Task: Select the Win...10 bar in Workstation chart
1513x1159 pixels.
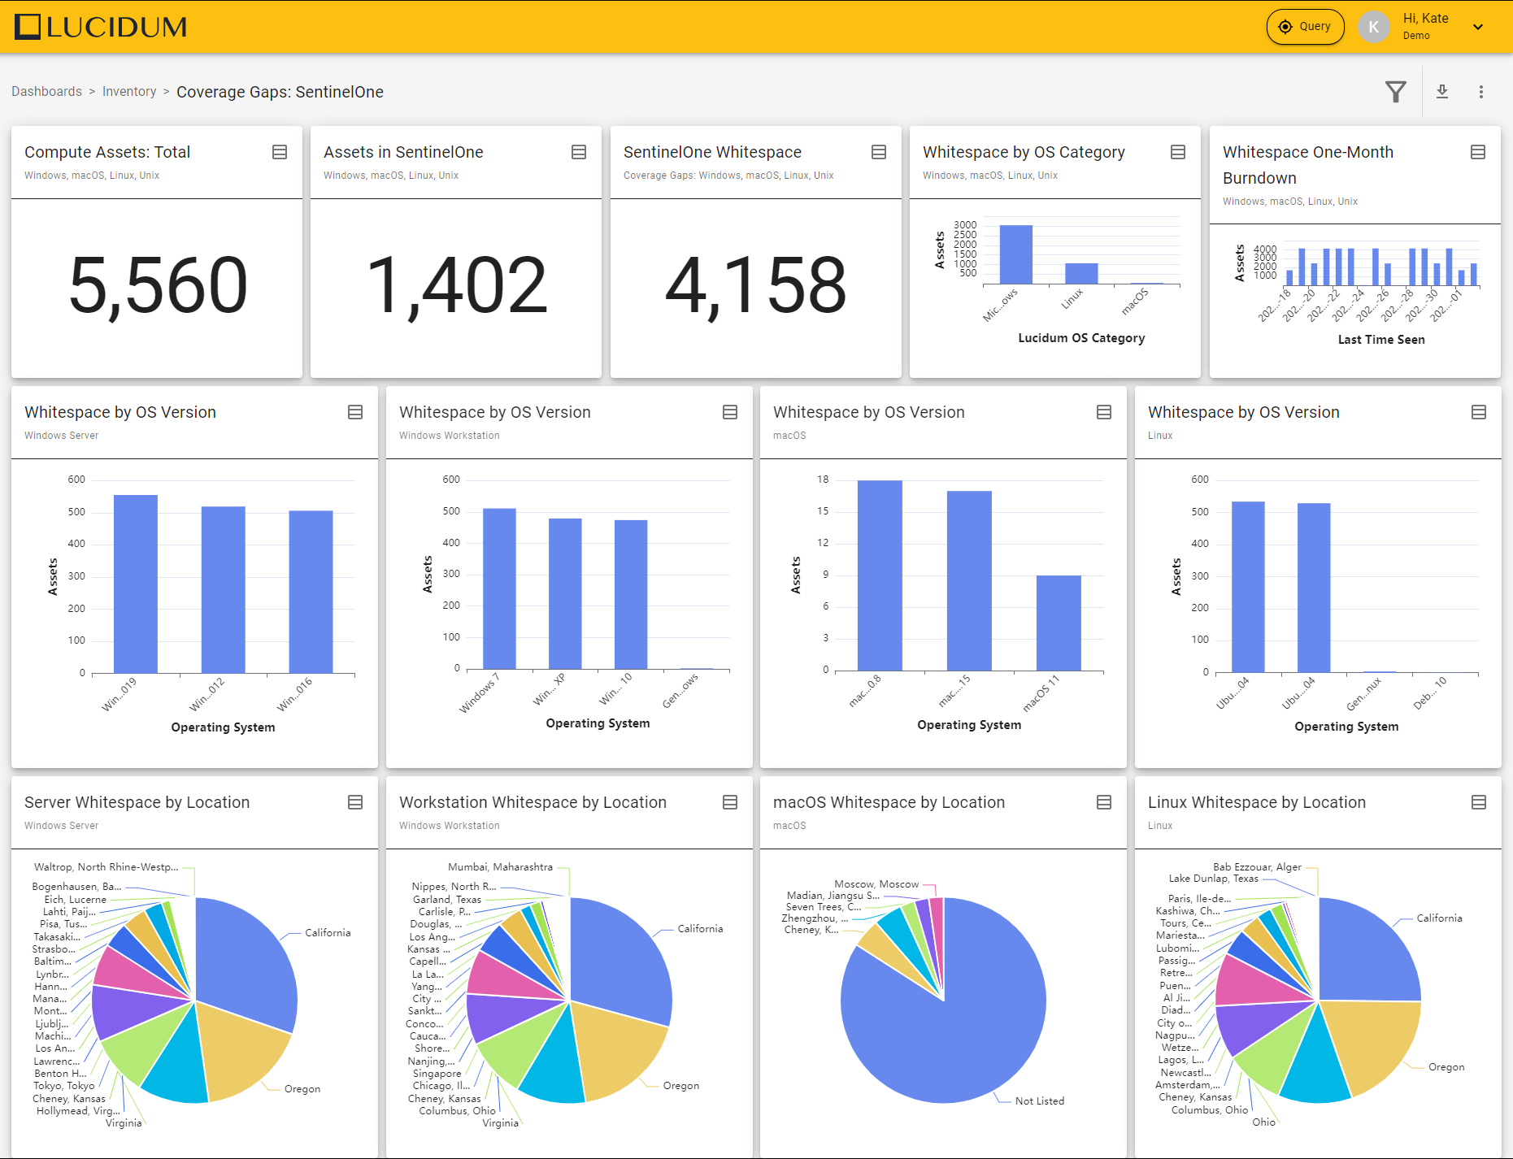Action: 631,594
